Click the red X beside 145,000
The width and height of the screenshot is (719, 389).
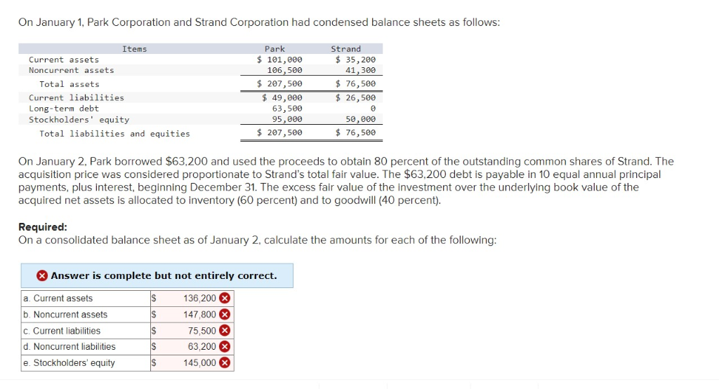pos(225,363)
